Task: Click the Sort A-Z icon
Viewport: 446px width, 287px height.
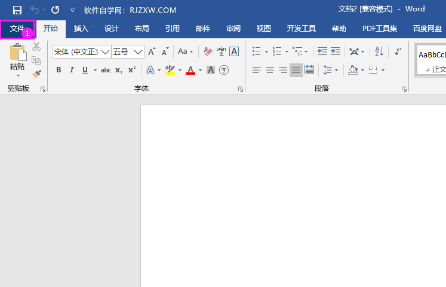Action: (380, 51)
